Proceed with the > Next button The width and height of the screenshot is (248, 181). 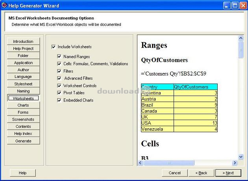click(228, 173)
